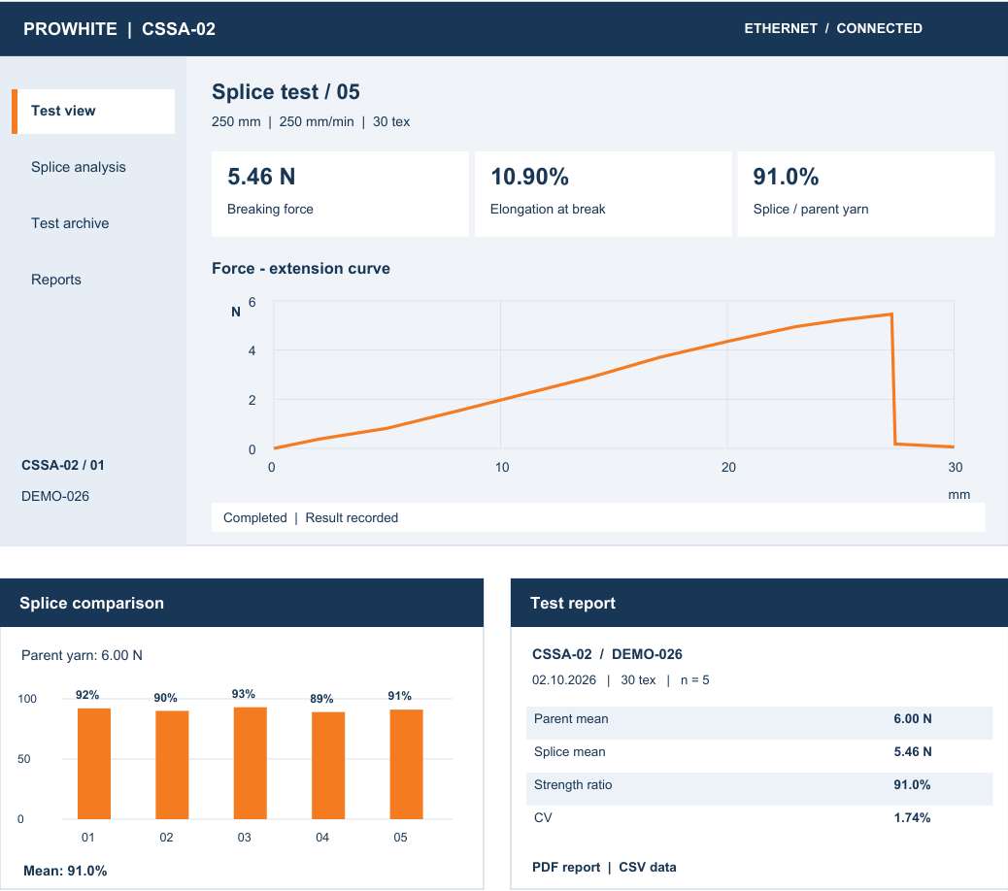
Task: Select the Strength ratio row
Action: [759, 789]
